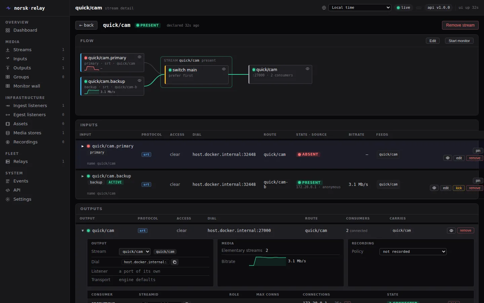The image size is (484, 303).
Task: Click the Monitor wall icon in sidebar
Action: pos(8,86)
